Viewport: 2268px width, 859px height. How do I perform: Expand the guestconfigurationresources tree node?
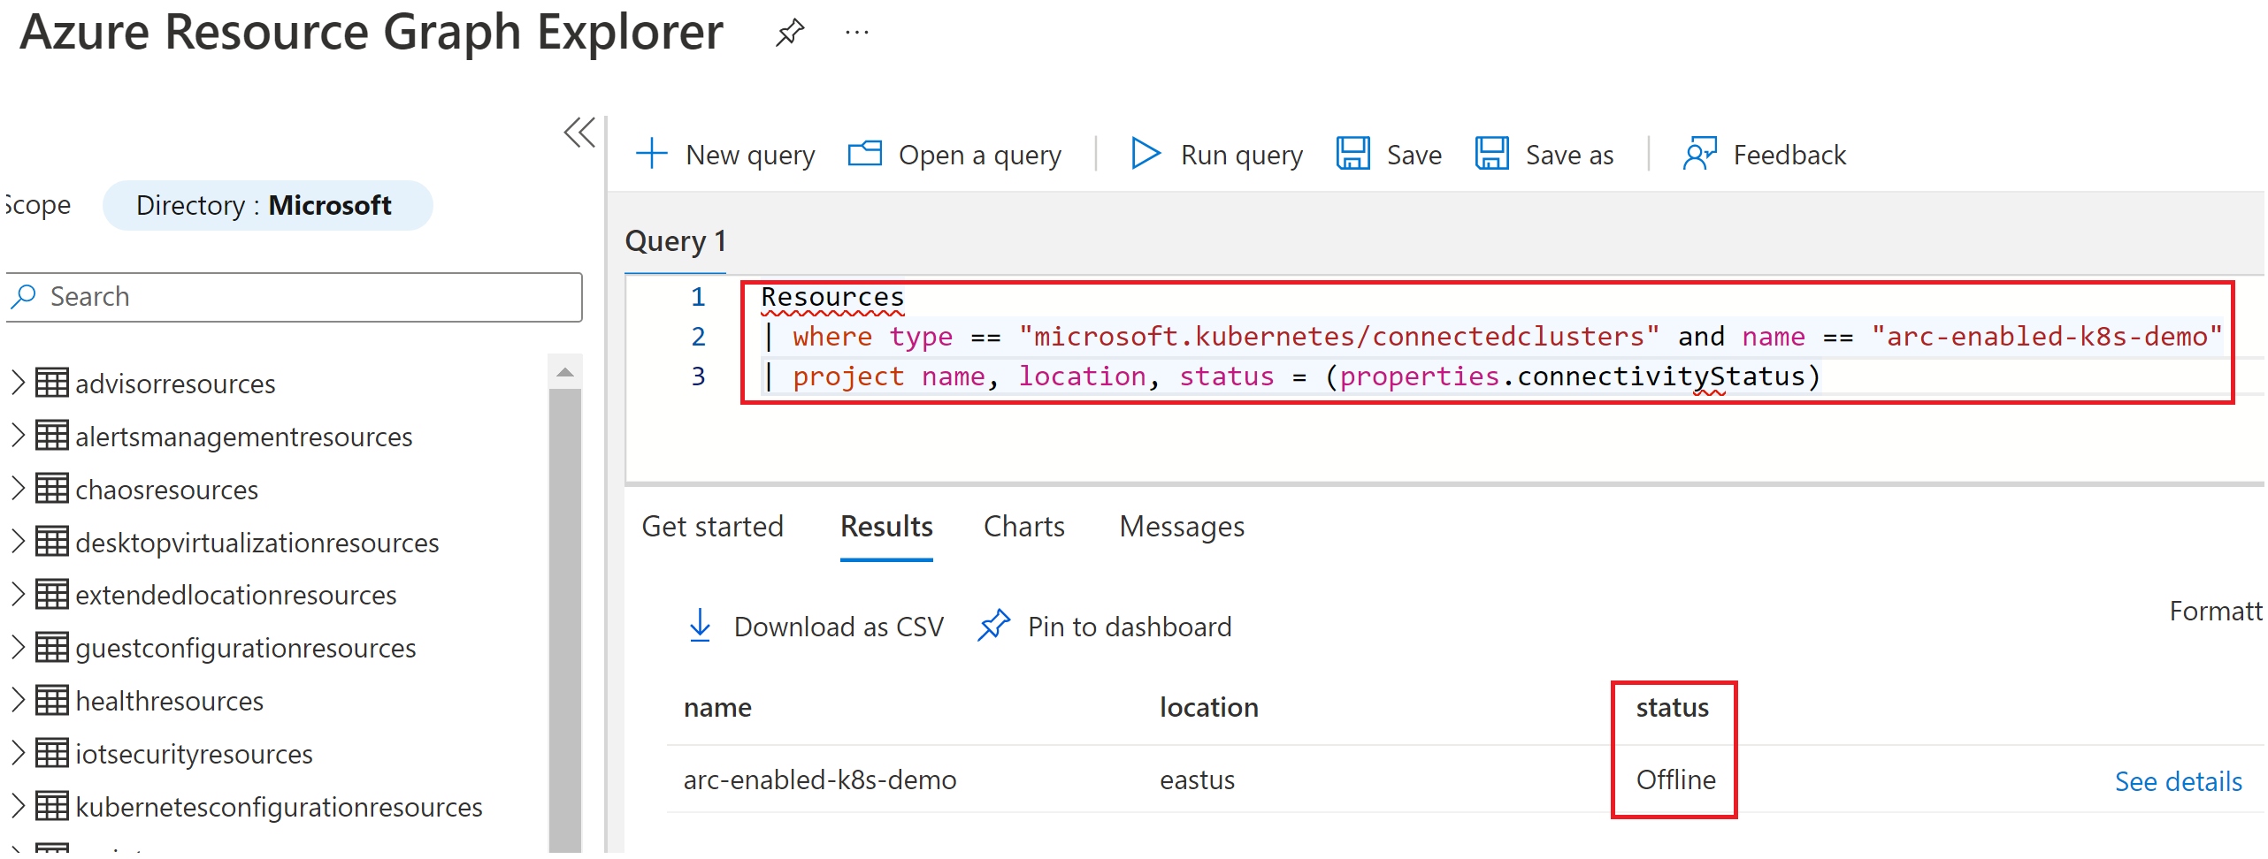tap(17, 647)
